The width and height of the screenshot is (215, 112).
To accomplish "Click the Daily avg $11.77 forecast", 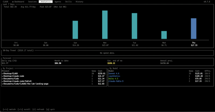I will point(9,62).
